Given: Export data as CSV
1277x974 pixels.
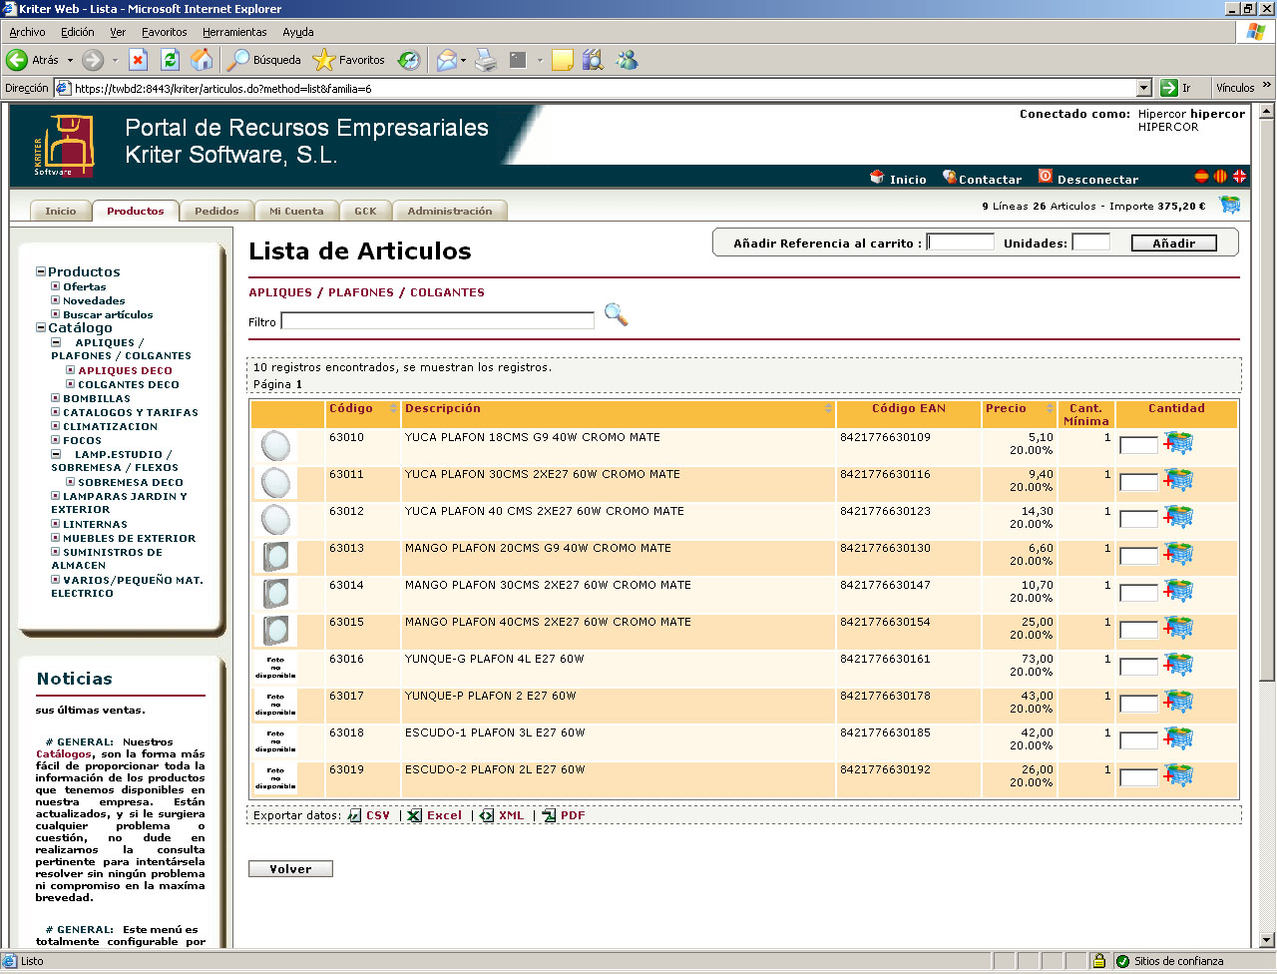Looking at the screenshot, I should pyautogui.click(x=369, y=815).
